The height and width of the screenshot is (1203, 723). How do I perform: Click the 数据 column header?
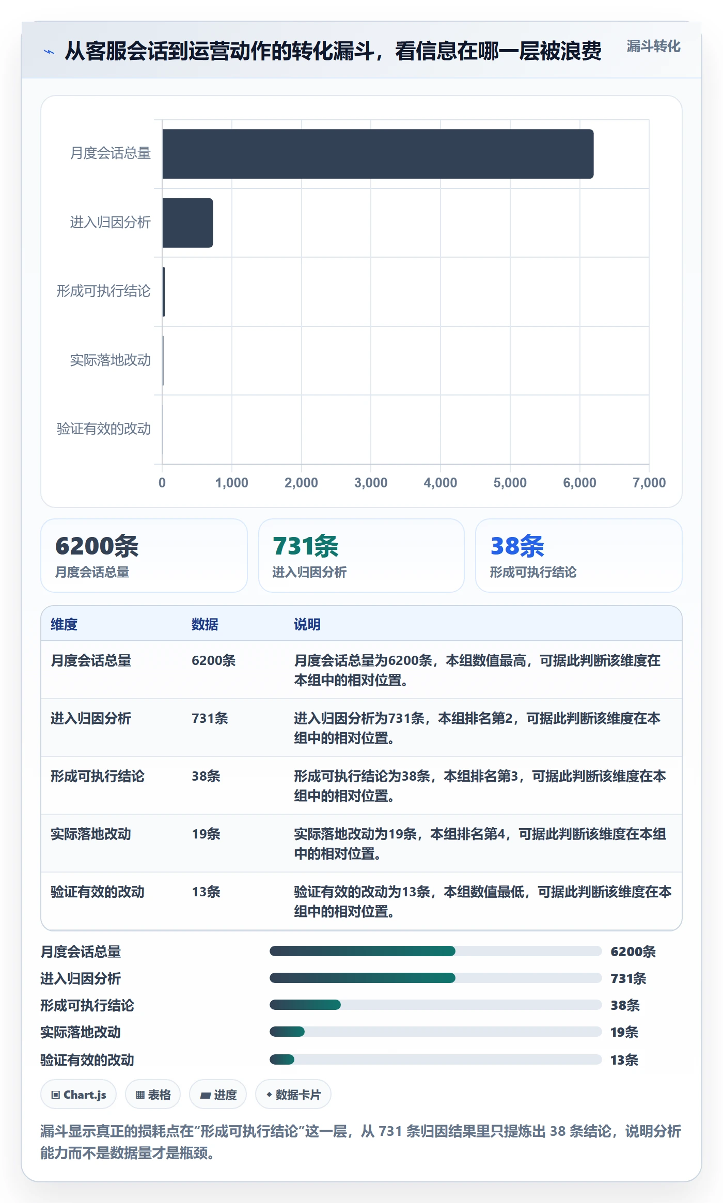(205, 624)
